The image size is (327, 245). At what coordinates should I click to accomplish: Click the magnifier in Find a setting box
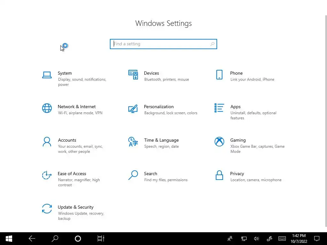coord(212,44)
